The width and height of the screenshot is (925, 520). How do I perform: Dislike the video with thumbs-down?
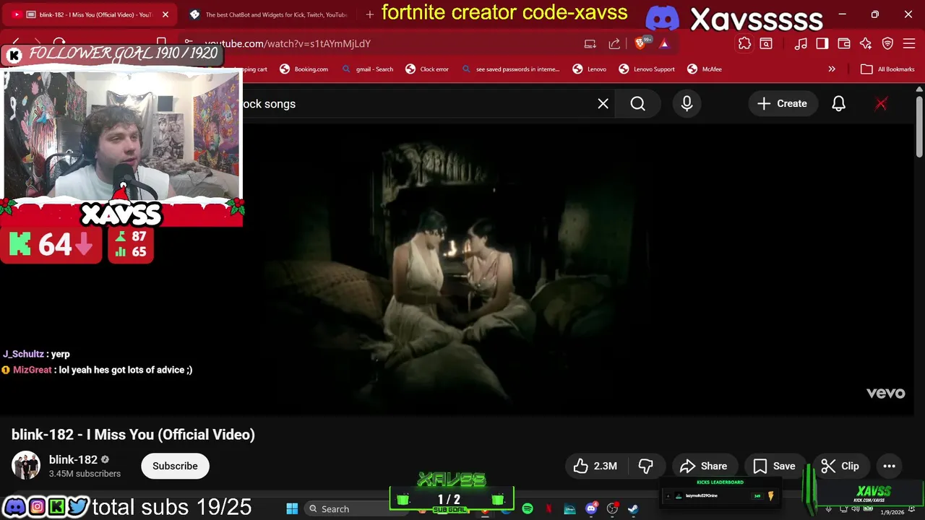point(646,466)
